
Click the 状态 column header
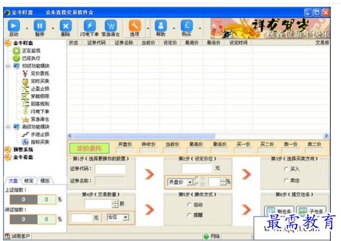74,43
